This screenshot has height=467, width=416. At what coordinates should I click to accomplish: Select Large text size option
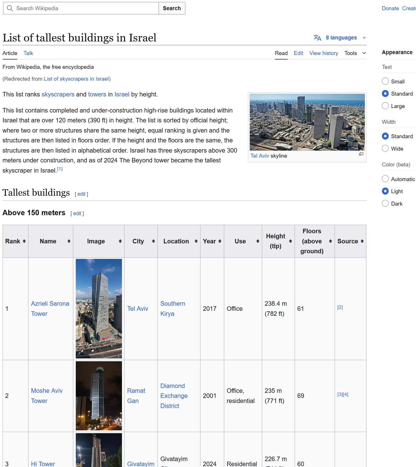[x=385, y=106]
